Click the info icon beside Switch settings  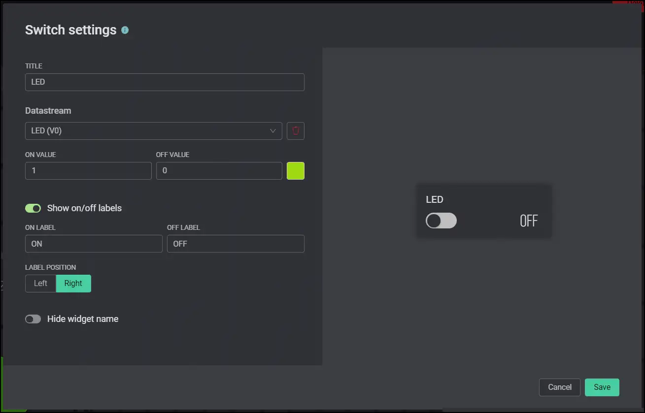[125, 30]
